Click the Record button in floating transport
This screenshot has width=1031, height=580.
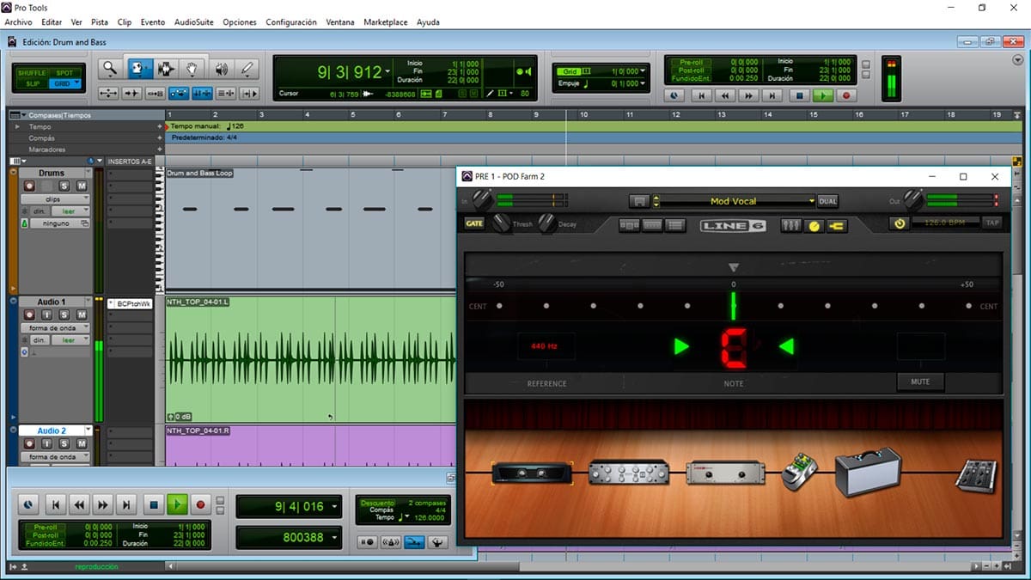pyautogui.click(x=201, y=505)
